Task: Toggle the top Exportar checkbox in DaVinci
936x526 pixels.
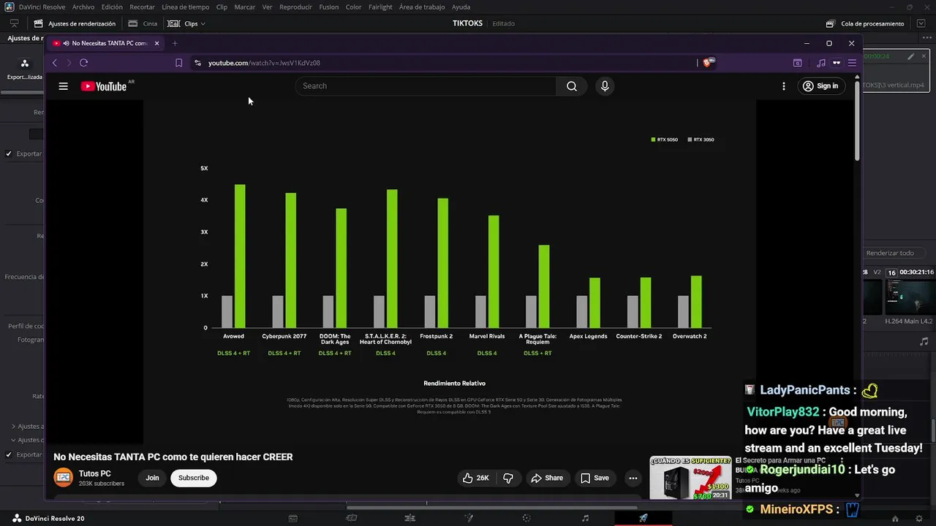Action: coord(9,153)
